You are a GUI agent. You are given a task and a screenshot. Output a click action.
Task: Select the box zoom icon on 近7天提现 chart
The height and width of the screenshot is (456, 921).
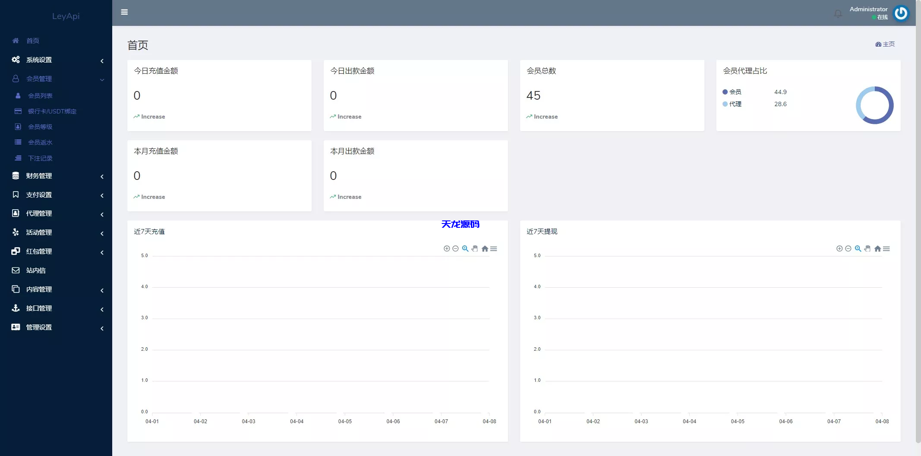tap(858, 248)
